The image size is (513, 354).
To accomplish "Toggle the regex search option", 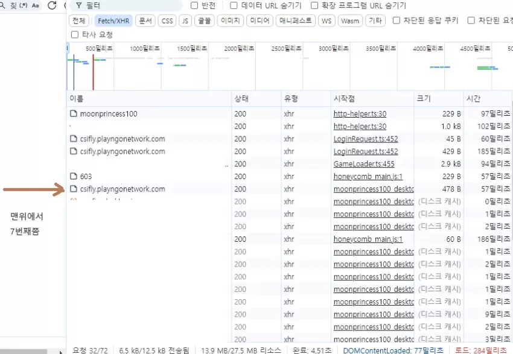I will (24, 5).
